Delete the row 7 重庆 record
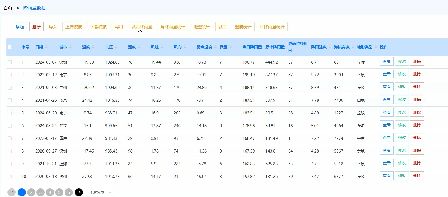448x197 pixels. click(417, 138)
